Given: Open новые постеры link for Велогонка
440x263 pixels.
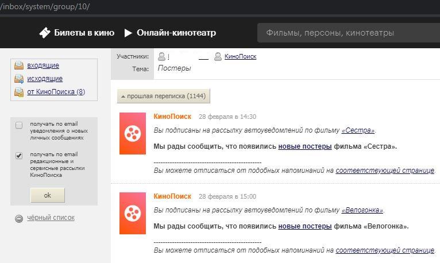Looking at the screenshot, I should (305, 226).
